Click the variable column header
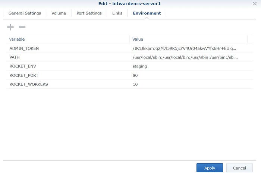The image size is (261, 173). 68,39
